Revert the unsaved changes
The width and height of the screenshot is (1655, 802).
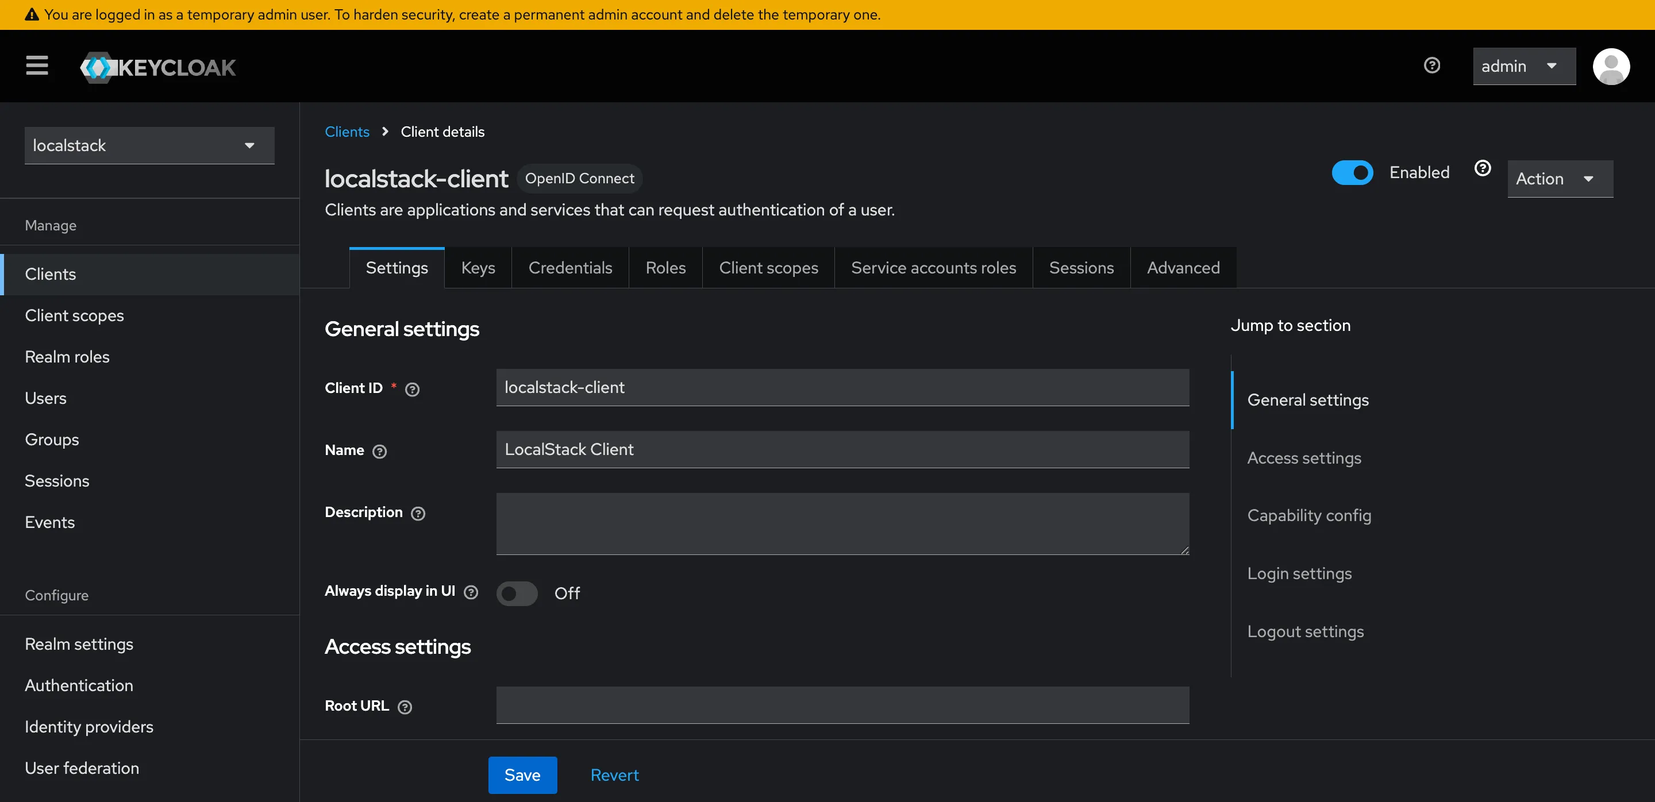coord(614,775)
